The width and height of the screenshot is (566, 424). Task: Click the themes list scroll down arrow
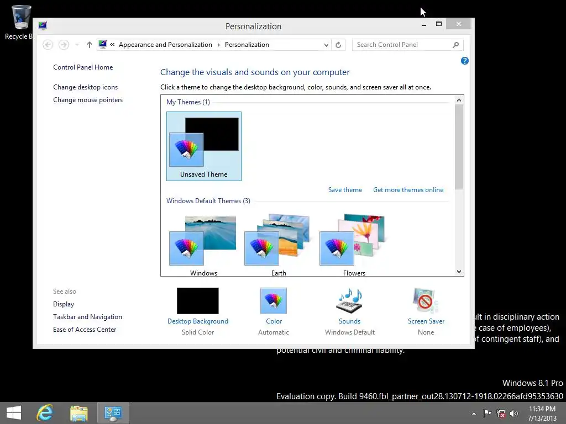click(x=459, y=272)
